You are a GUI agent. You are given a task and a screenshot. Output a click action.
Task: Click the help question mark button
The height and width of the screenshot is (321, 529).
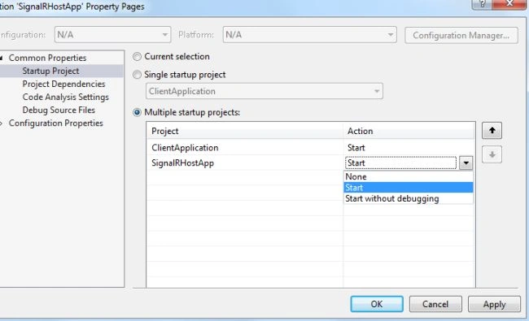click(482, 4)
